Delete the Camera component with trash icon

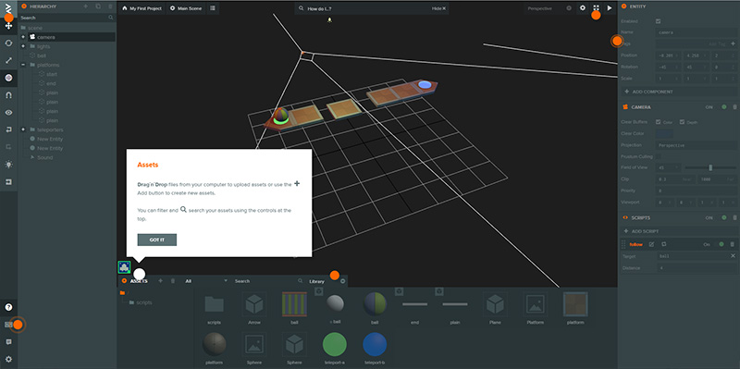[734, 107]
